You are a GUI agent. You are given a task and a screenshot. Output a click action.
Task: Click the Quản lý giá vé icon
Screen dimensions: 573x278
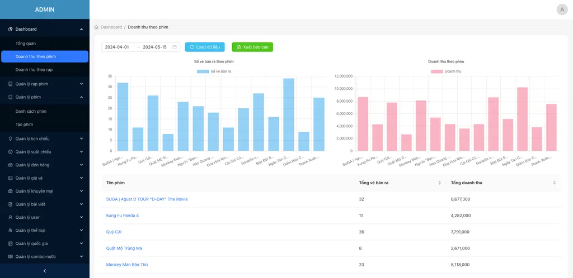point(10,178)
